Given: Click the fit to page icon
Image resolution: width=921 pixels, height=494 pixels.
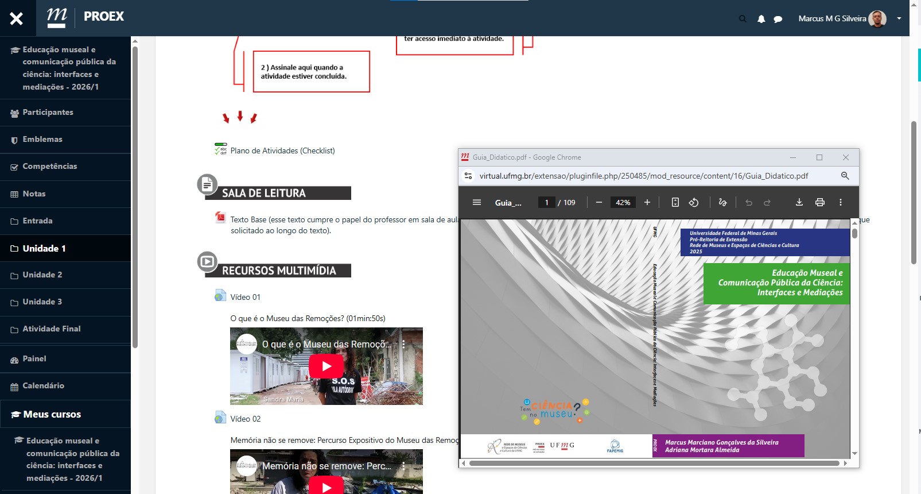Looking at the screenshot, I should click(675, 202).
